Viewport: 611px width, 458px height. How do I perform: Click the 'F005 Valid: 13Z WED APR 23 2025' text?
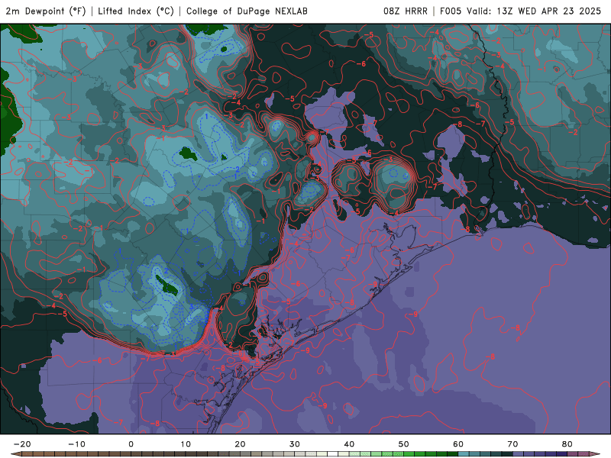point(520,11)
